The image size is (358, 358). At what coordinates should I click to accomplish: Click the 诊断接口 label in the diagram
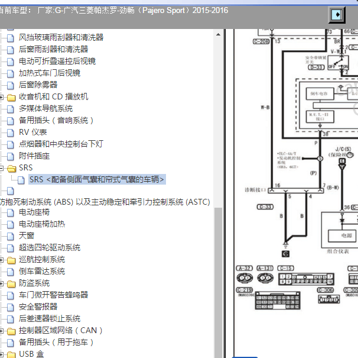(x=255, y=190)
